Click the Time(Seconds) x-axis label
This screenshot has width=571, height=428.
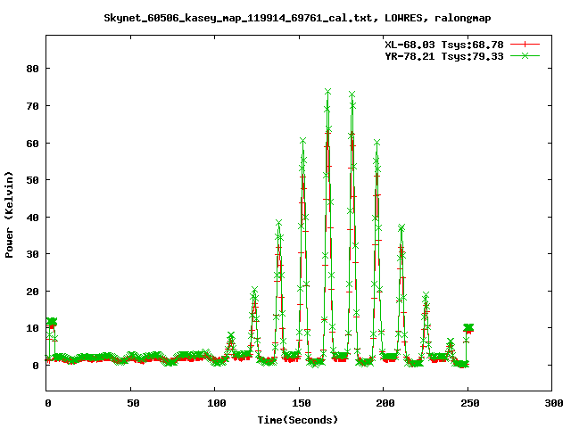click(298, 420)
